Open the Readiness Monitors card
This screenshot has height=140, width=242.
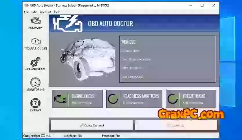[x=134, y=99]
